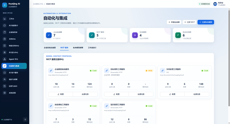Click 连通检查 on 投标资料工具服务 card
Image resolution: width=230 pixels, height=124 pixels.
tap(141, 94)
